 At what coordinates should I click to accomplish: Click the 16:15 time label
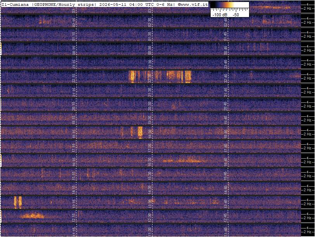pyautogui.click(x=74, y=162)
